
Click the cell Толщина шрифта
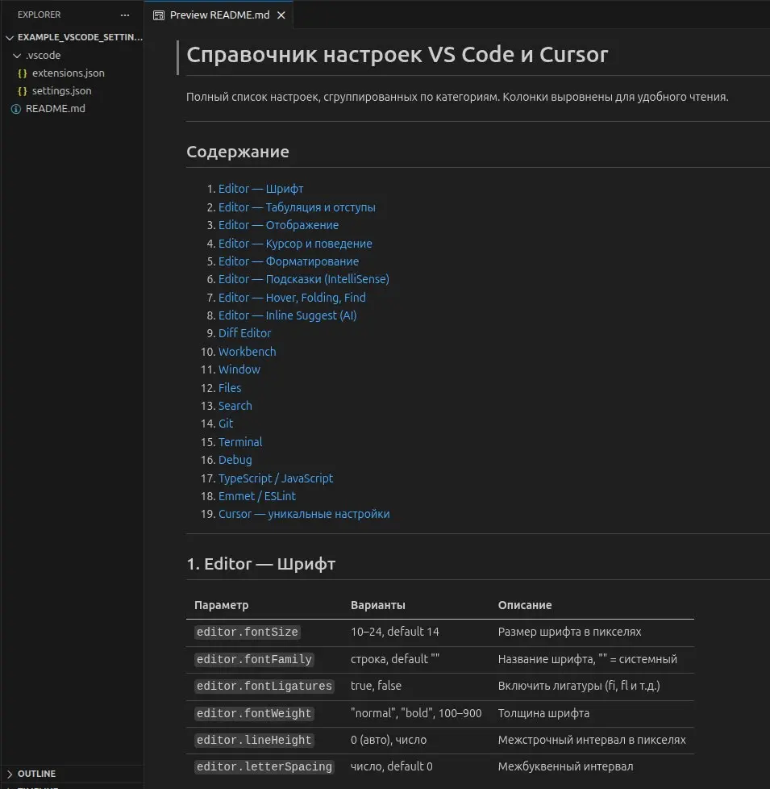pos(543,713)
